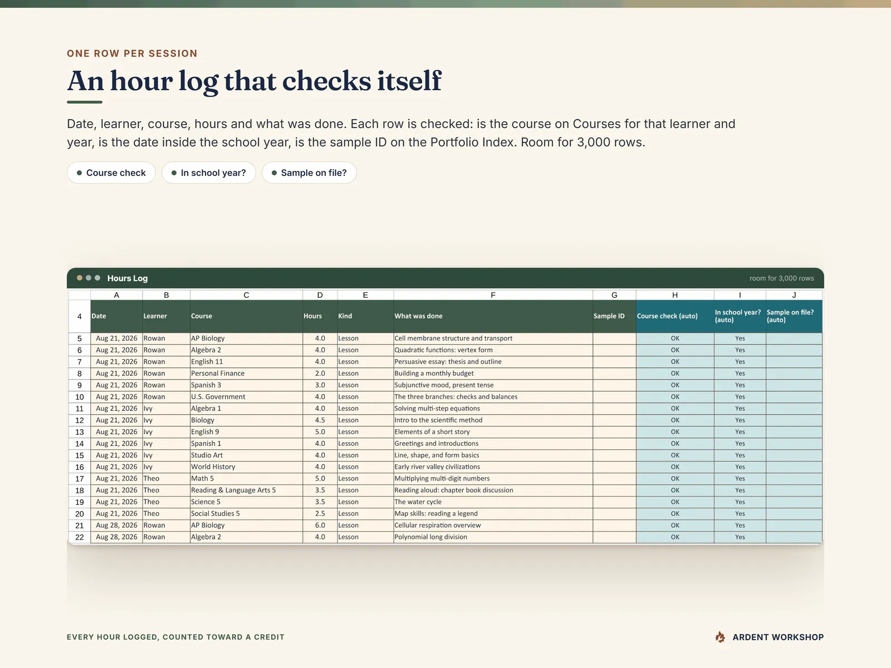Click the 'room for 3,000 rows' label
Viewport: 891px width, 668px height.
click(x=781, y=278)
